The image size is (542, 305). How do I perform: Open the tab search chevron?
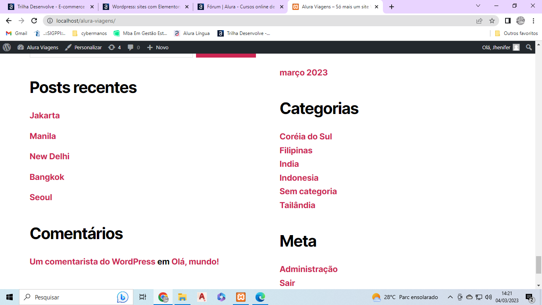[x=478, y=6]
